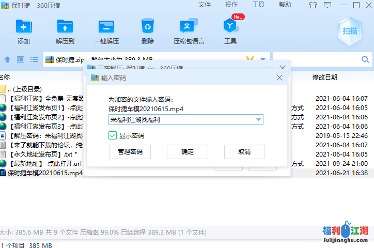This screenshot has height=248, width=374.
Task: Open the 工具 cube icon in toolbar
Action: pyautogui.click(x=230, y=27)
